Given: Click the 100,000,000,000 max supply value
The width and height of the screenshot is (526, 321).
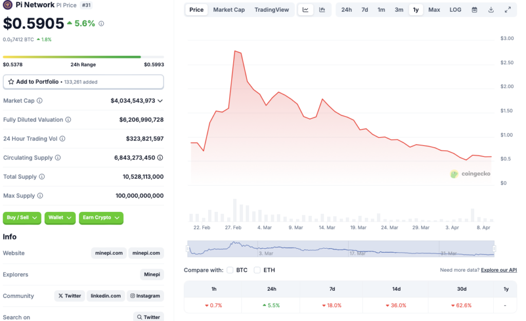Looking at the screenshot, I should coord(140,196).
